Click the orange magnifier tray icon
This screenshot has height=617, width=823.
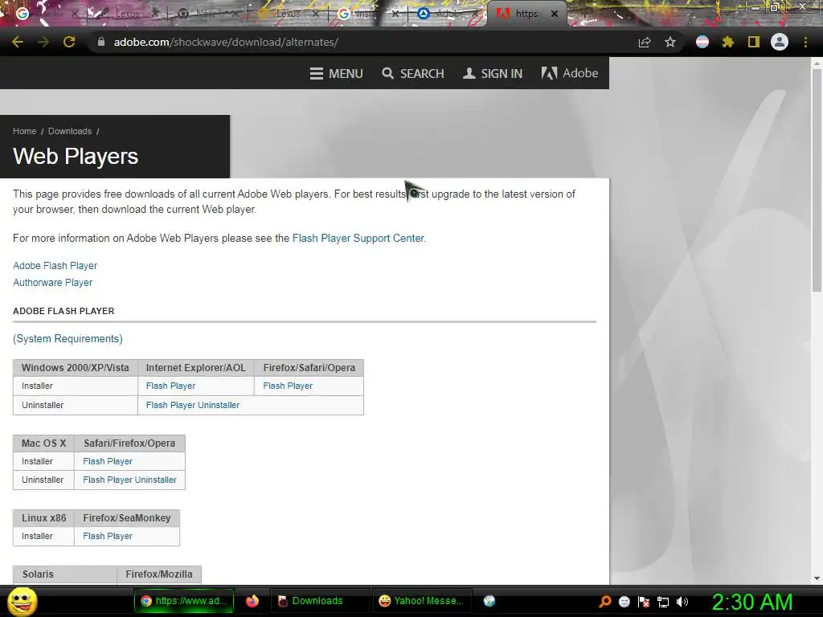pos(605,601)
